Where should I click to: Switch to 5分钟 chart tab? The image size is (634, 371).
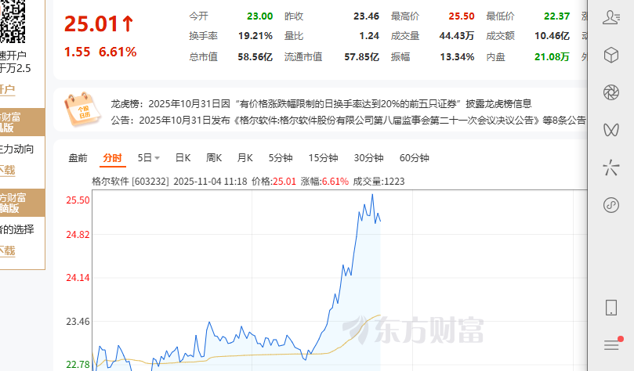pyautogui.click(x=281, y=158)
